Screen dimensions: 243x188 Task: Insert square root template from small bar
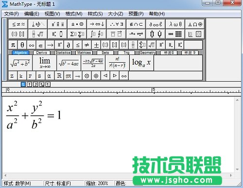152,45
